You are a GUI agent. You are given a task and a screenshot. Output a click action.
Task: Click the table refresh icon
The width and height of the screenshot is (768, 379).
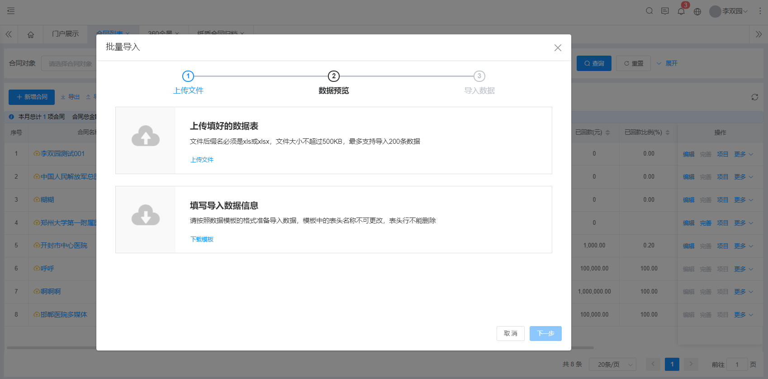coord(754,97)
